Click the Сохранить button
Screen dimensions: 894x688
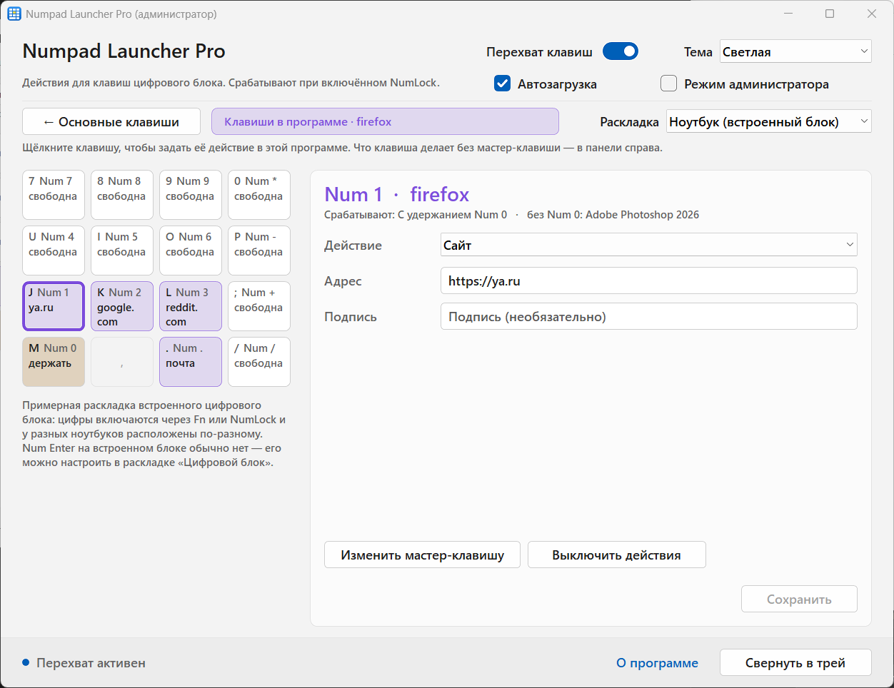799,599
